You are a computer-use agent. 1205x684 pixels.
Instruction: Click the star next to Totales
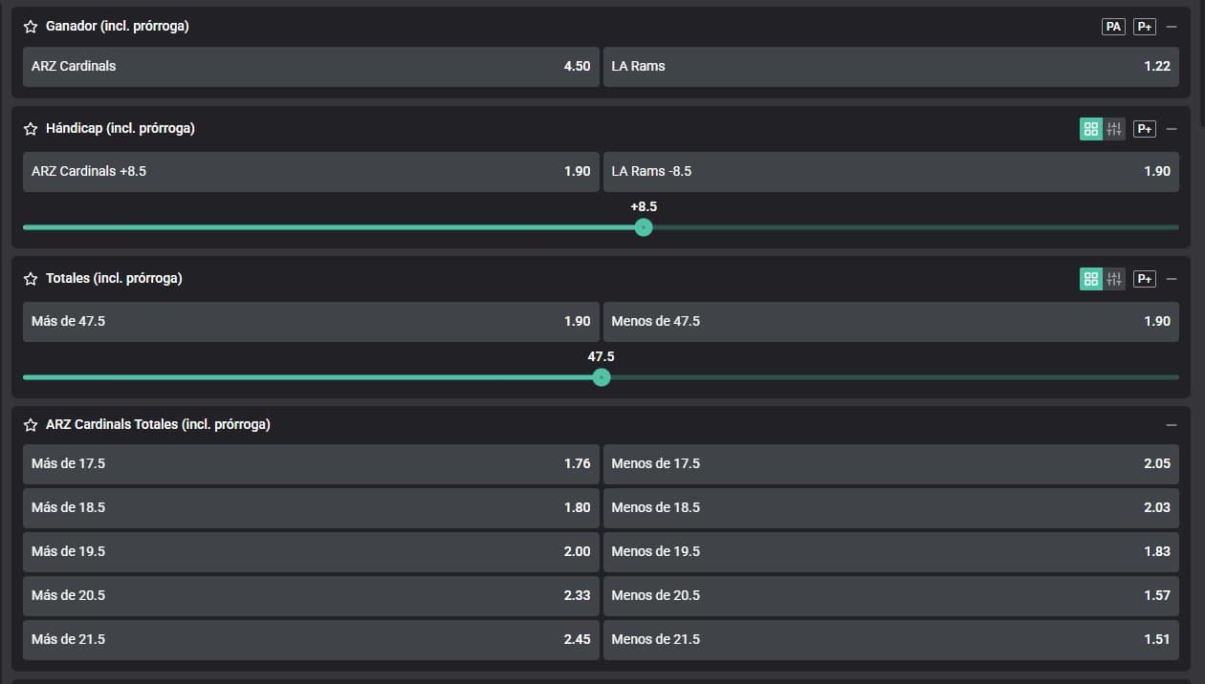point(31,279)
